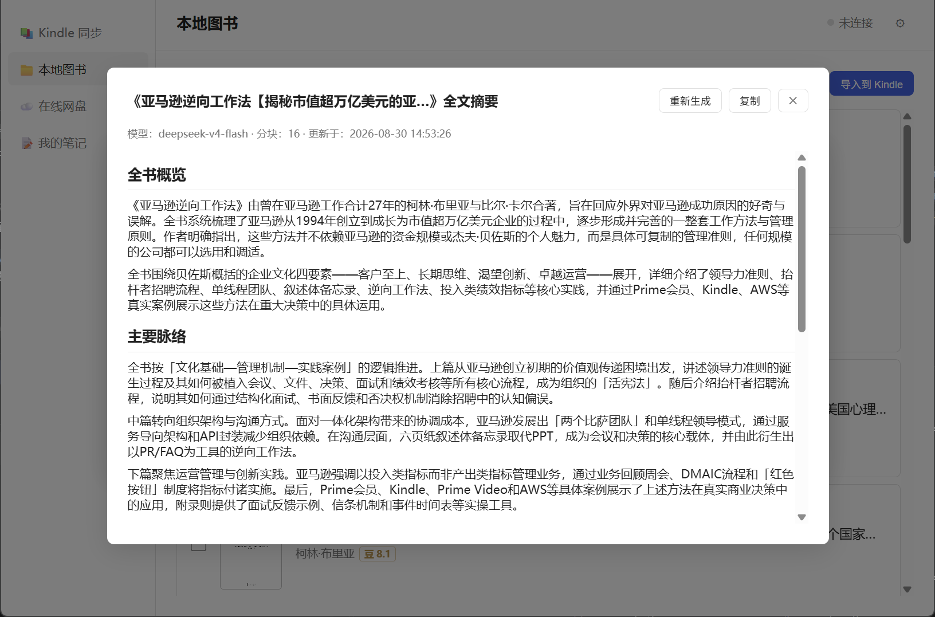
Task: Click the book list scroll-up arrow
Action: [x=907, y=116]
